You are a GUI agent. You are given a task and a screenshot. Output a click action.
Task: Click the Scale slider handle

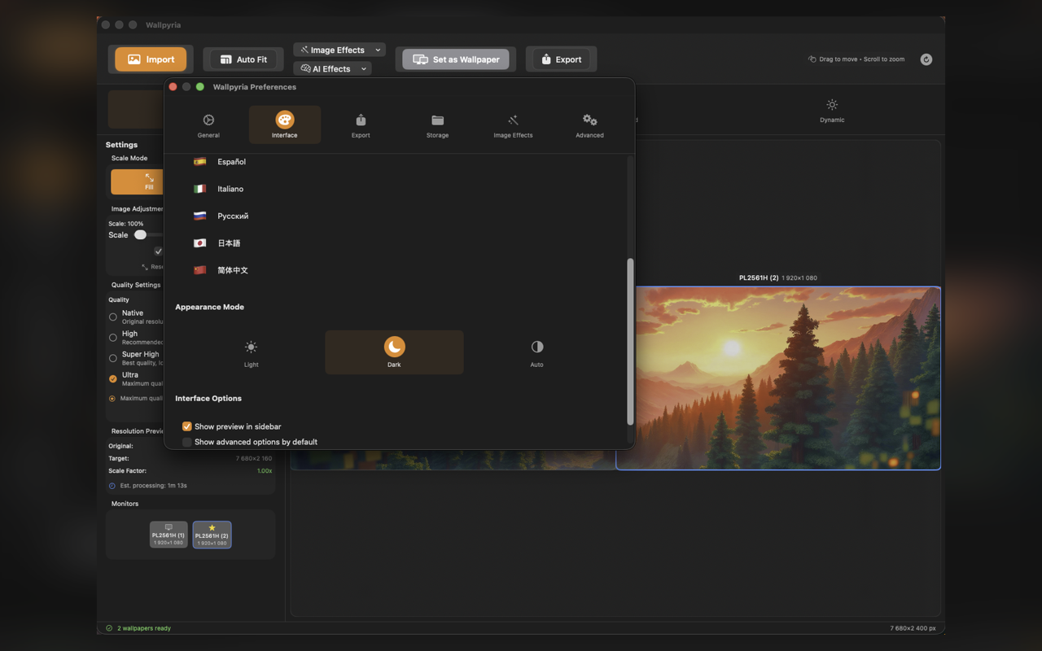coord(140,234)
